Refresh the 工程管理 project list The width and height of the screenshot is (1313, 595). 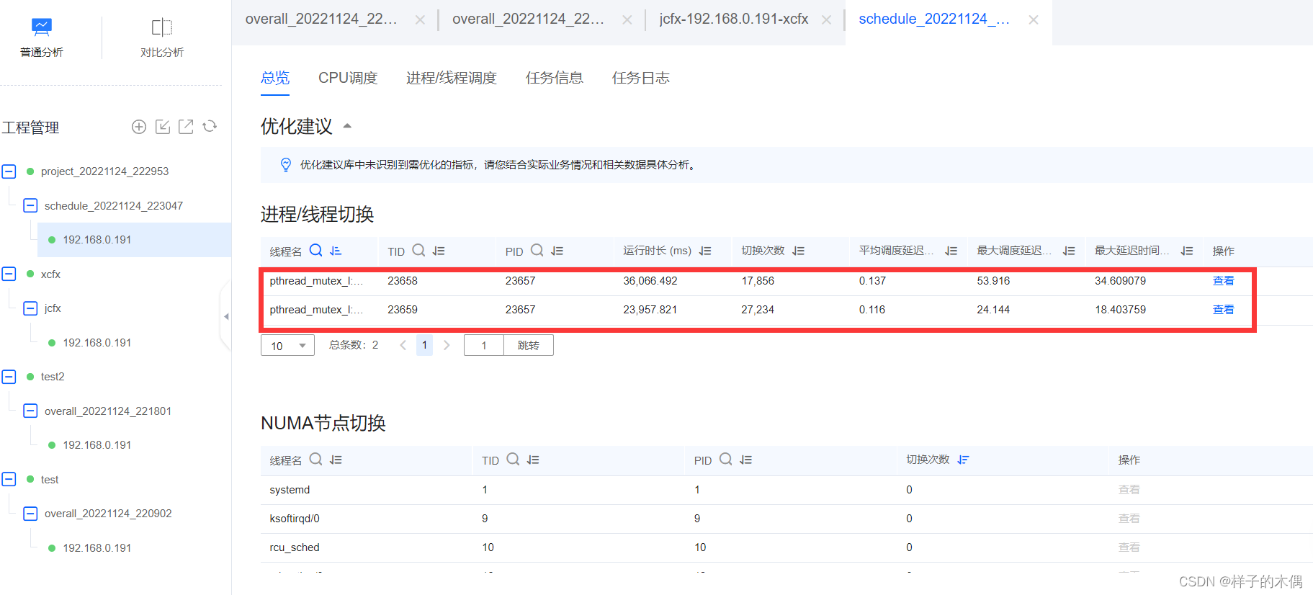point(210,127)
